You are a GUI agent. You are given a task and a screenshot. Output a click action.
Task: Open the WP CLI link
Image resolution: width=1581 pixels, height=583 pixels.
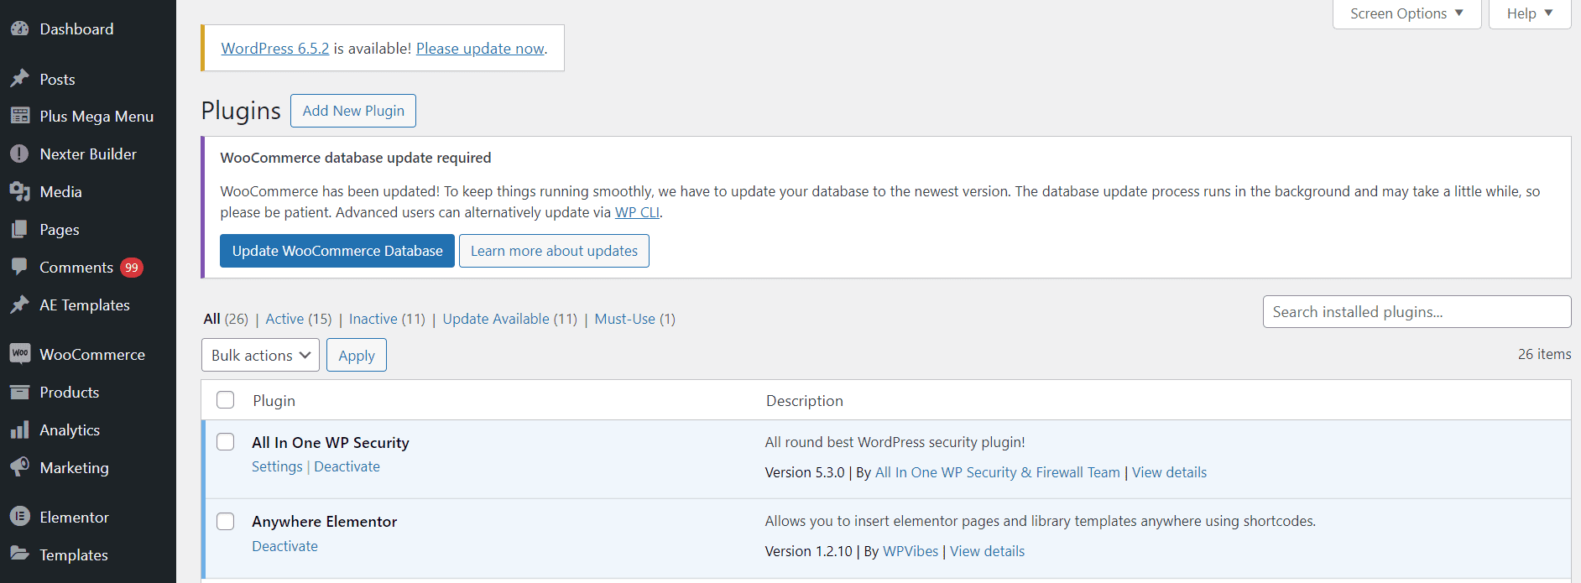(637, 212)
